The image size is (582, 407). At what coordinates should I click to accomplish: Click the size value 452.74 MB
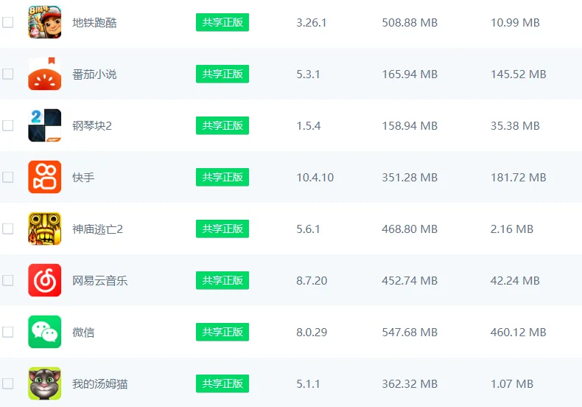[410, 281]
